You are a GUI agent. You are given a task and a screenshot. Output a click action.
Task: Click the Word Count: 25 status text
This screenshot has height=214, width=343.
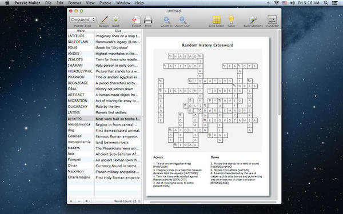tap(125, 201)
